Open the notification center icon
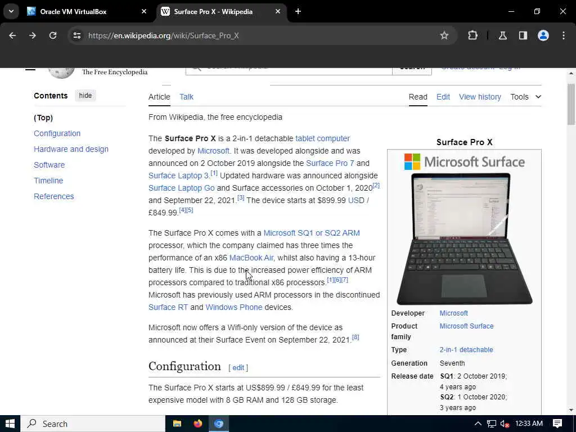This screenshot has height=432, width=576. 557,424
